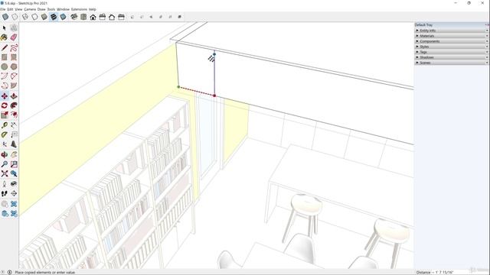Select the Rotate tool
Image resolution: width=490 pixels, height=275 pixels.
coord(5,105)
